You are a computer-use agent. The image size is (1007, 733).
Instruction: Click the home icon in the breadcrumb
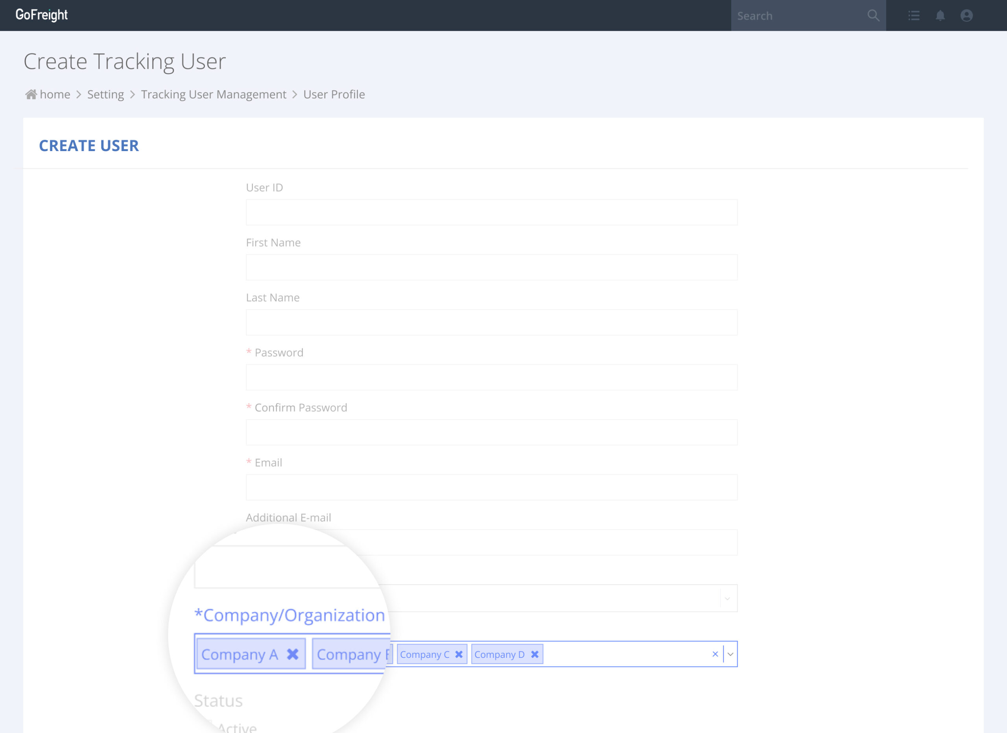(30, 94)
